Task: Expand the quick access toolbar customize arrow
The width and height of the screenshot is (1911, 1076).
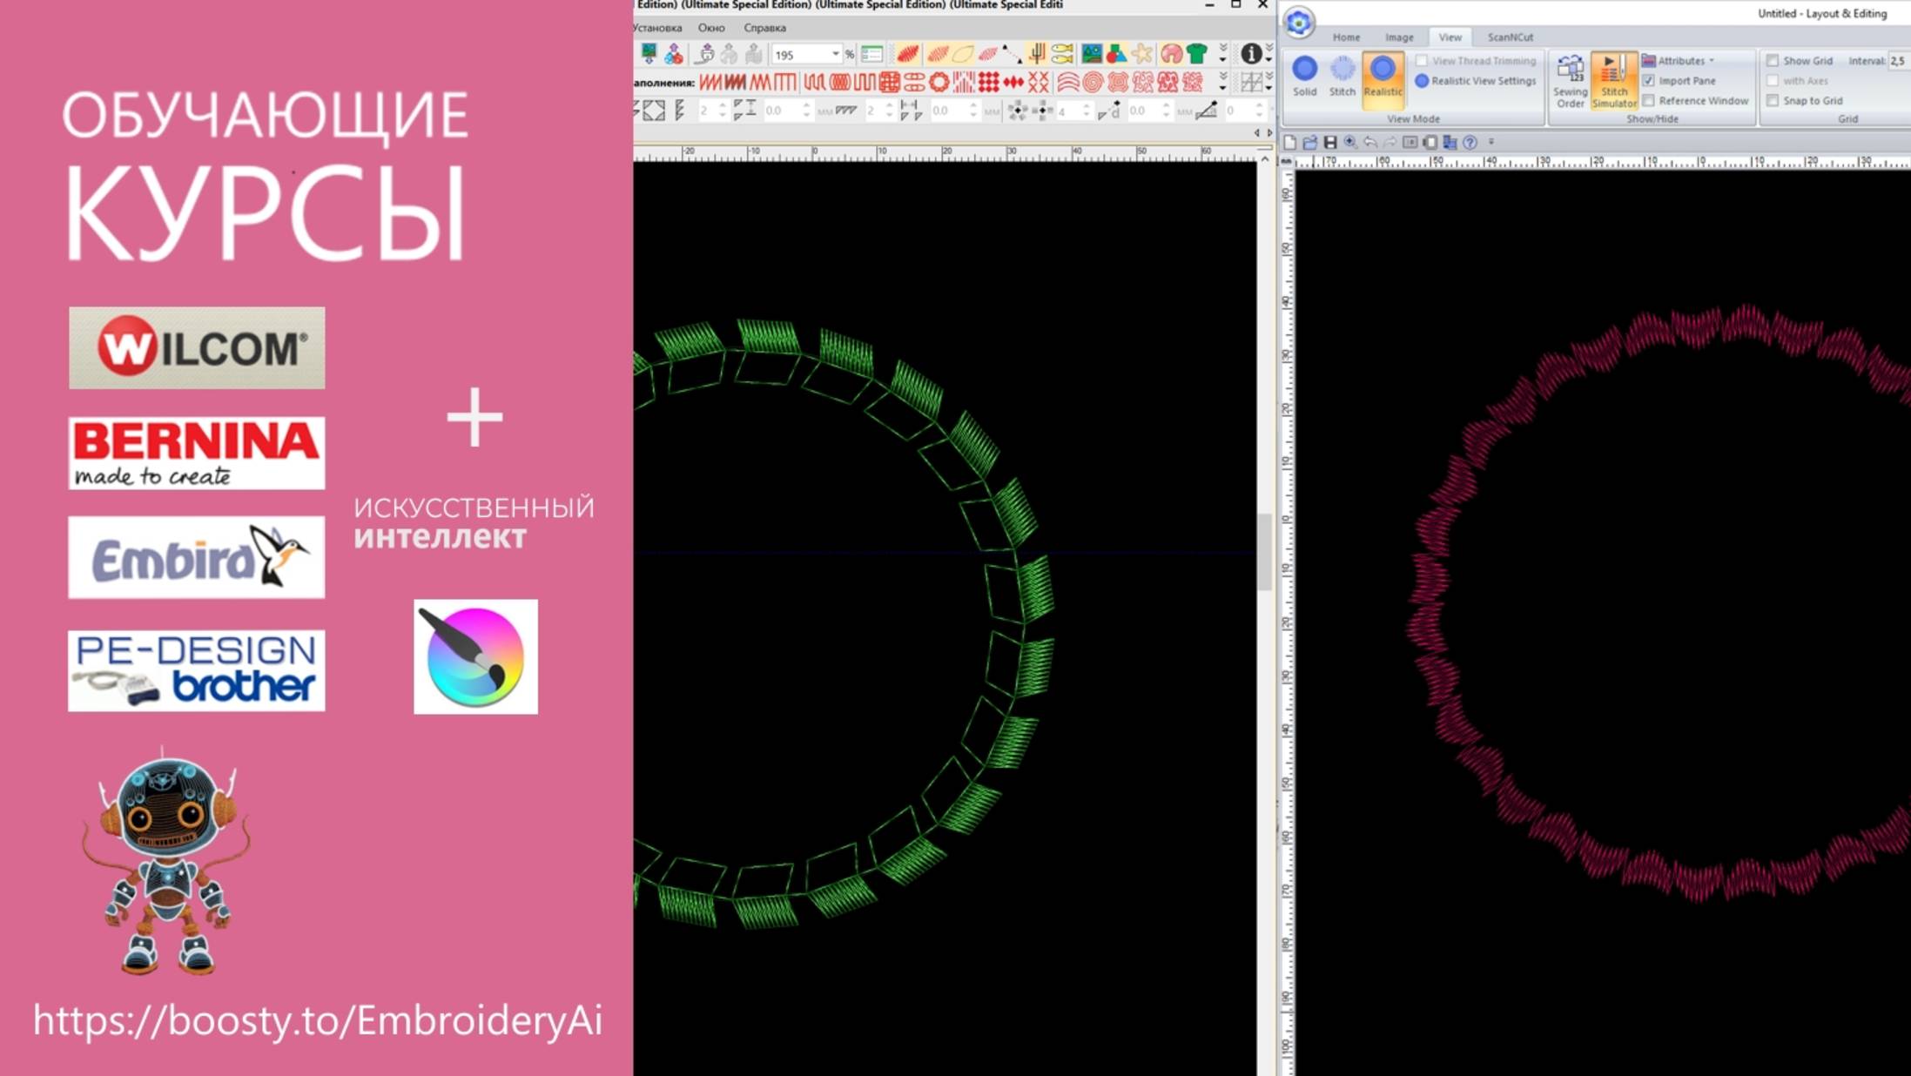Action: tap(1491, 142)
